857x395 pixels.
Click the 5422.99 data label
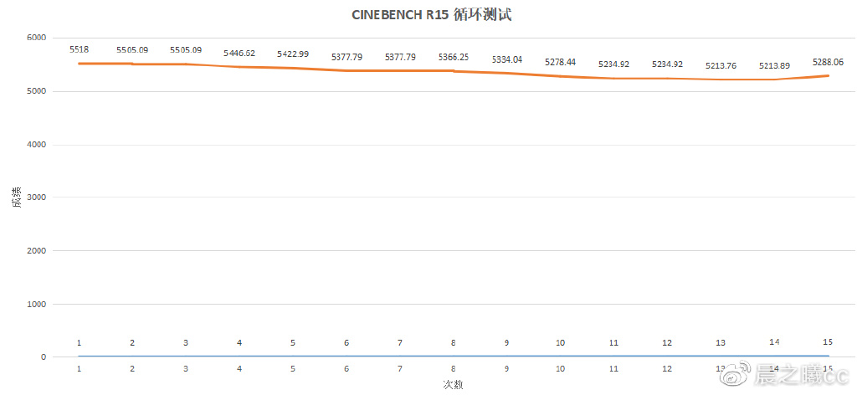(x=293, y=54)
